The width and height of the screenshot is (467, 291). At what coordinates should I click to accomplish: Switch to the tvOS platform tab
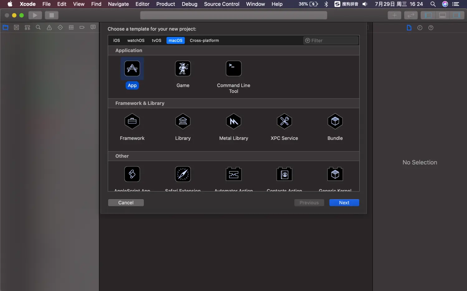click(x=157, y=40)
